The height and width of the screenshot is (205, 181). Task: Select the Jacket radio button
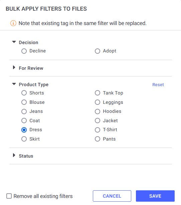(98, 121)
